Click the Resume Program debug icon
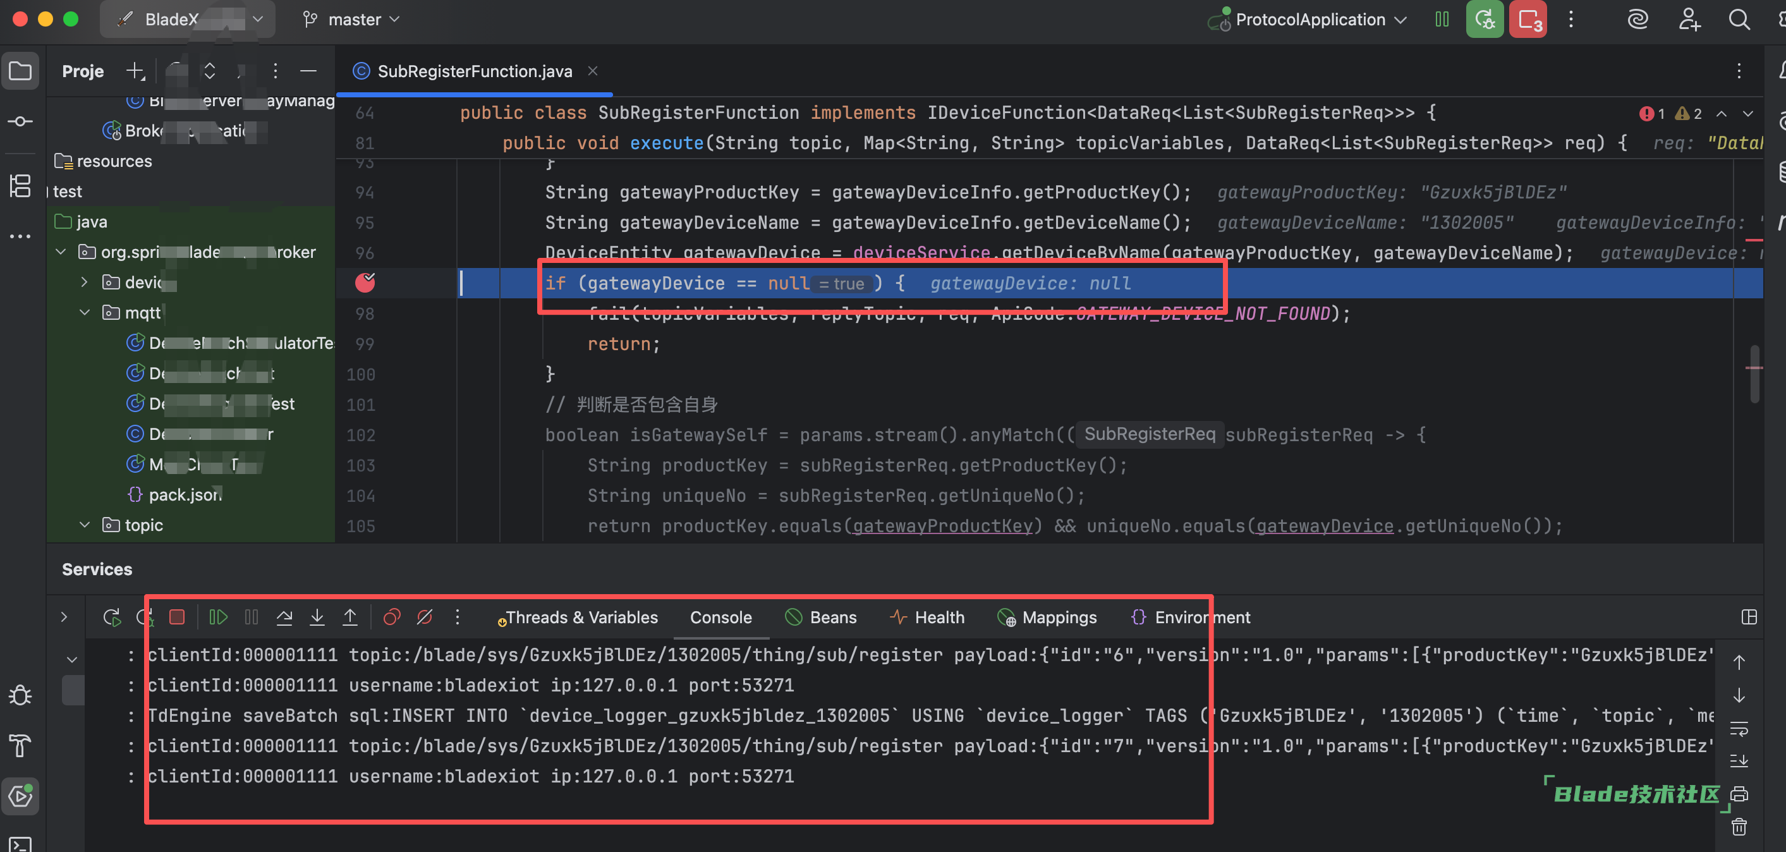This screenshot has width=1786, height=852. [x=219, y=617]
